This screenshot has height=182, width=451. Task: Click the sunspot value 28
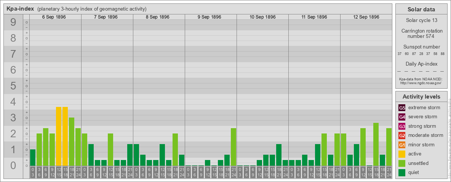click(421, 54)
